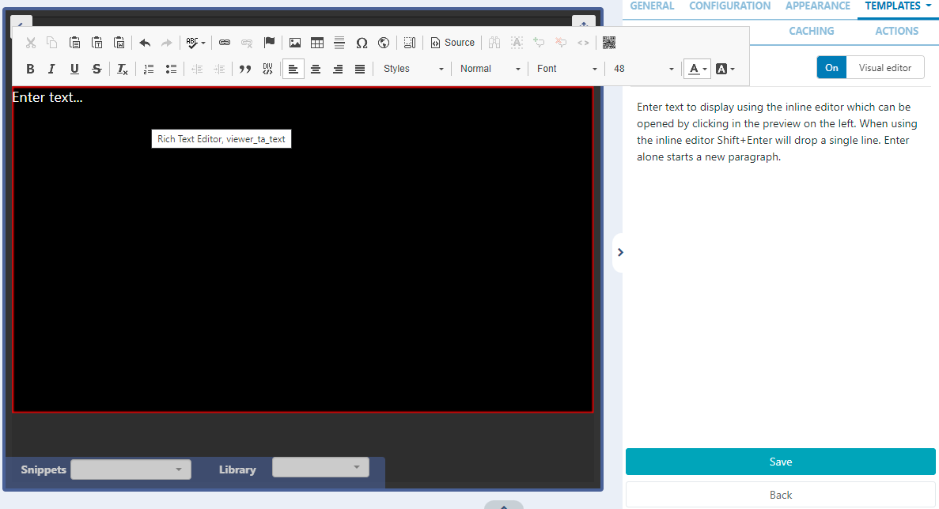Toggle Bold formatting
Screen dimensions: 939x509
click(30, 69)
